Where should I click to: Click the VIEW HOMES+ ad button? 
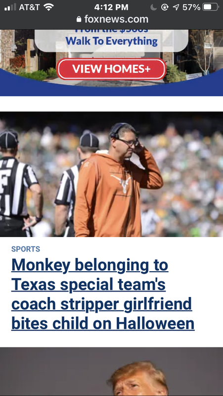(112, 69)
